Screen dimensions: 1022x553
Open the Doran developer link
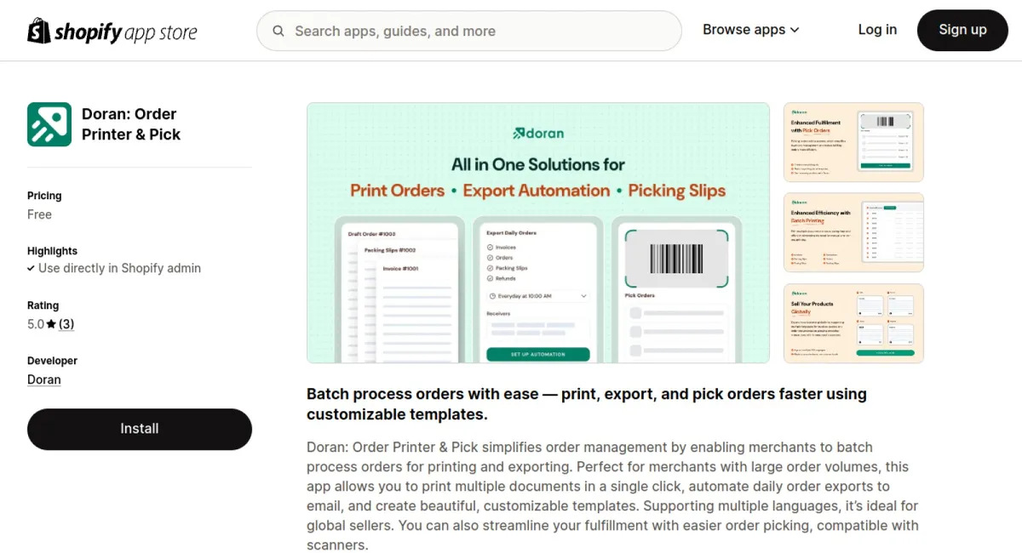[43, 379]
